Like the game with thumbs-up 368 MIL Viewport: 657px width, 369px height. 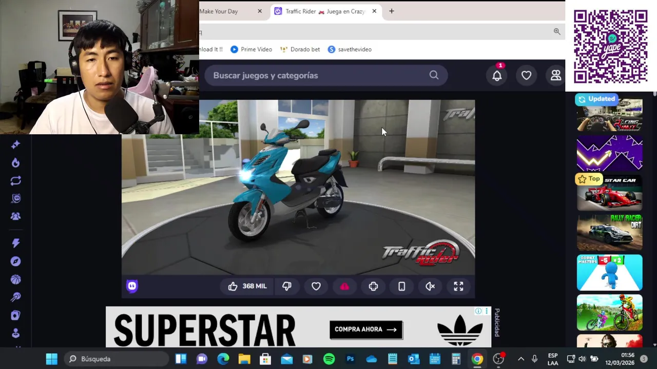coord(247,286)
